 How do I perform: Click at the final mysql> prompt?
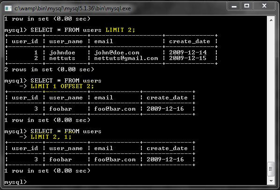click(x=16, y=182)
